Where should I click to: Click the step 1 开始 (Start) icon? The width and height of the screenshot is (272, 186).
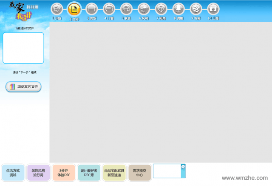click(57, 9)
